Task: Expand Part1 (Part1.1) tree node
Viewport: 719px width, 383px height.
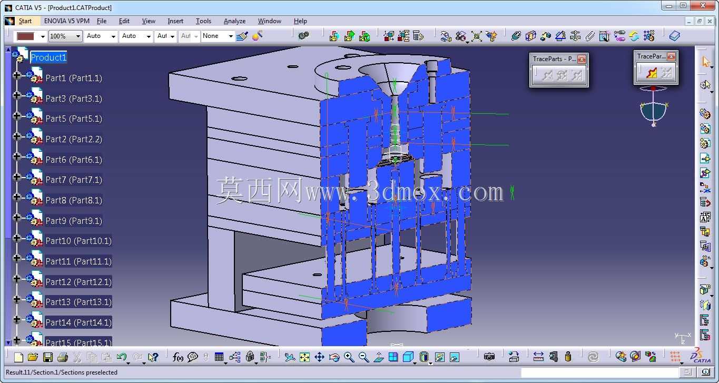Action: tap(17, 75)
